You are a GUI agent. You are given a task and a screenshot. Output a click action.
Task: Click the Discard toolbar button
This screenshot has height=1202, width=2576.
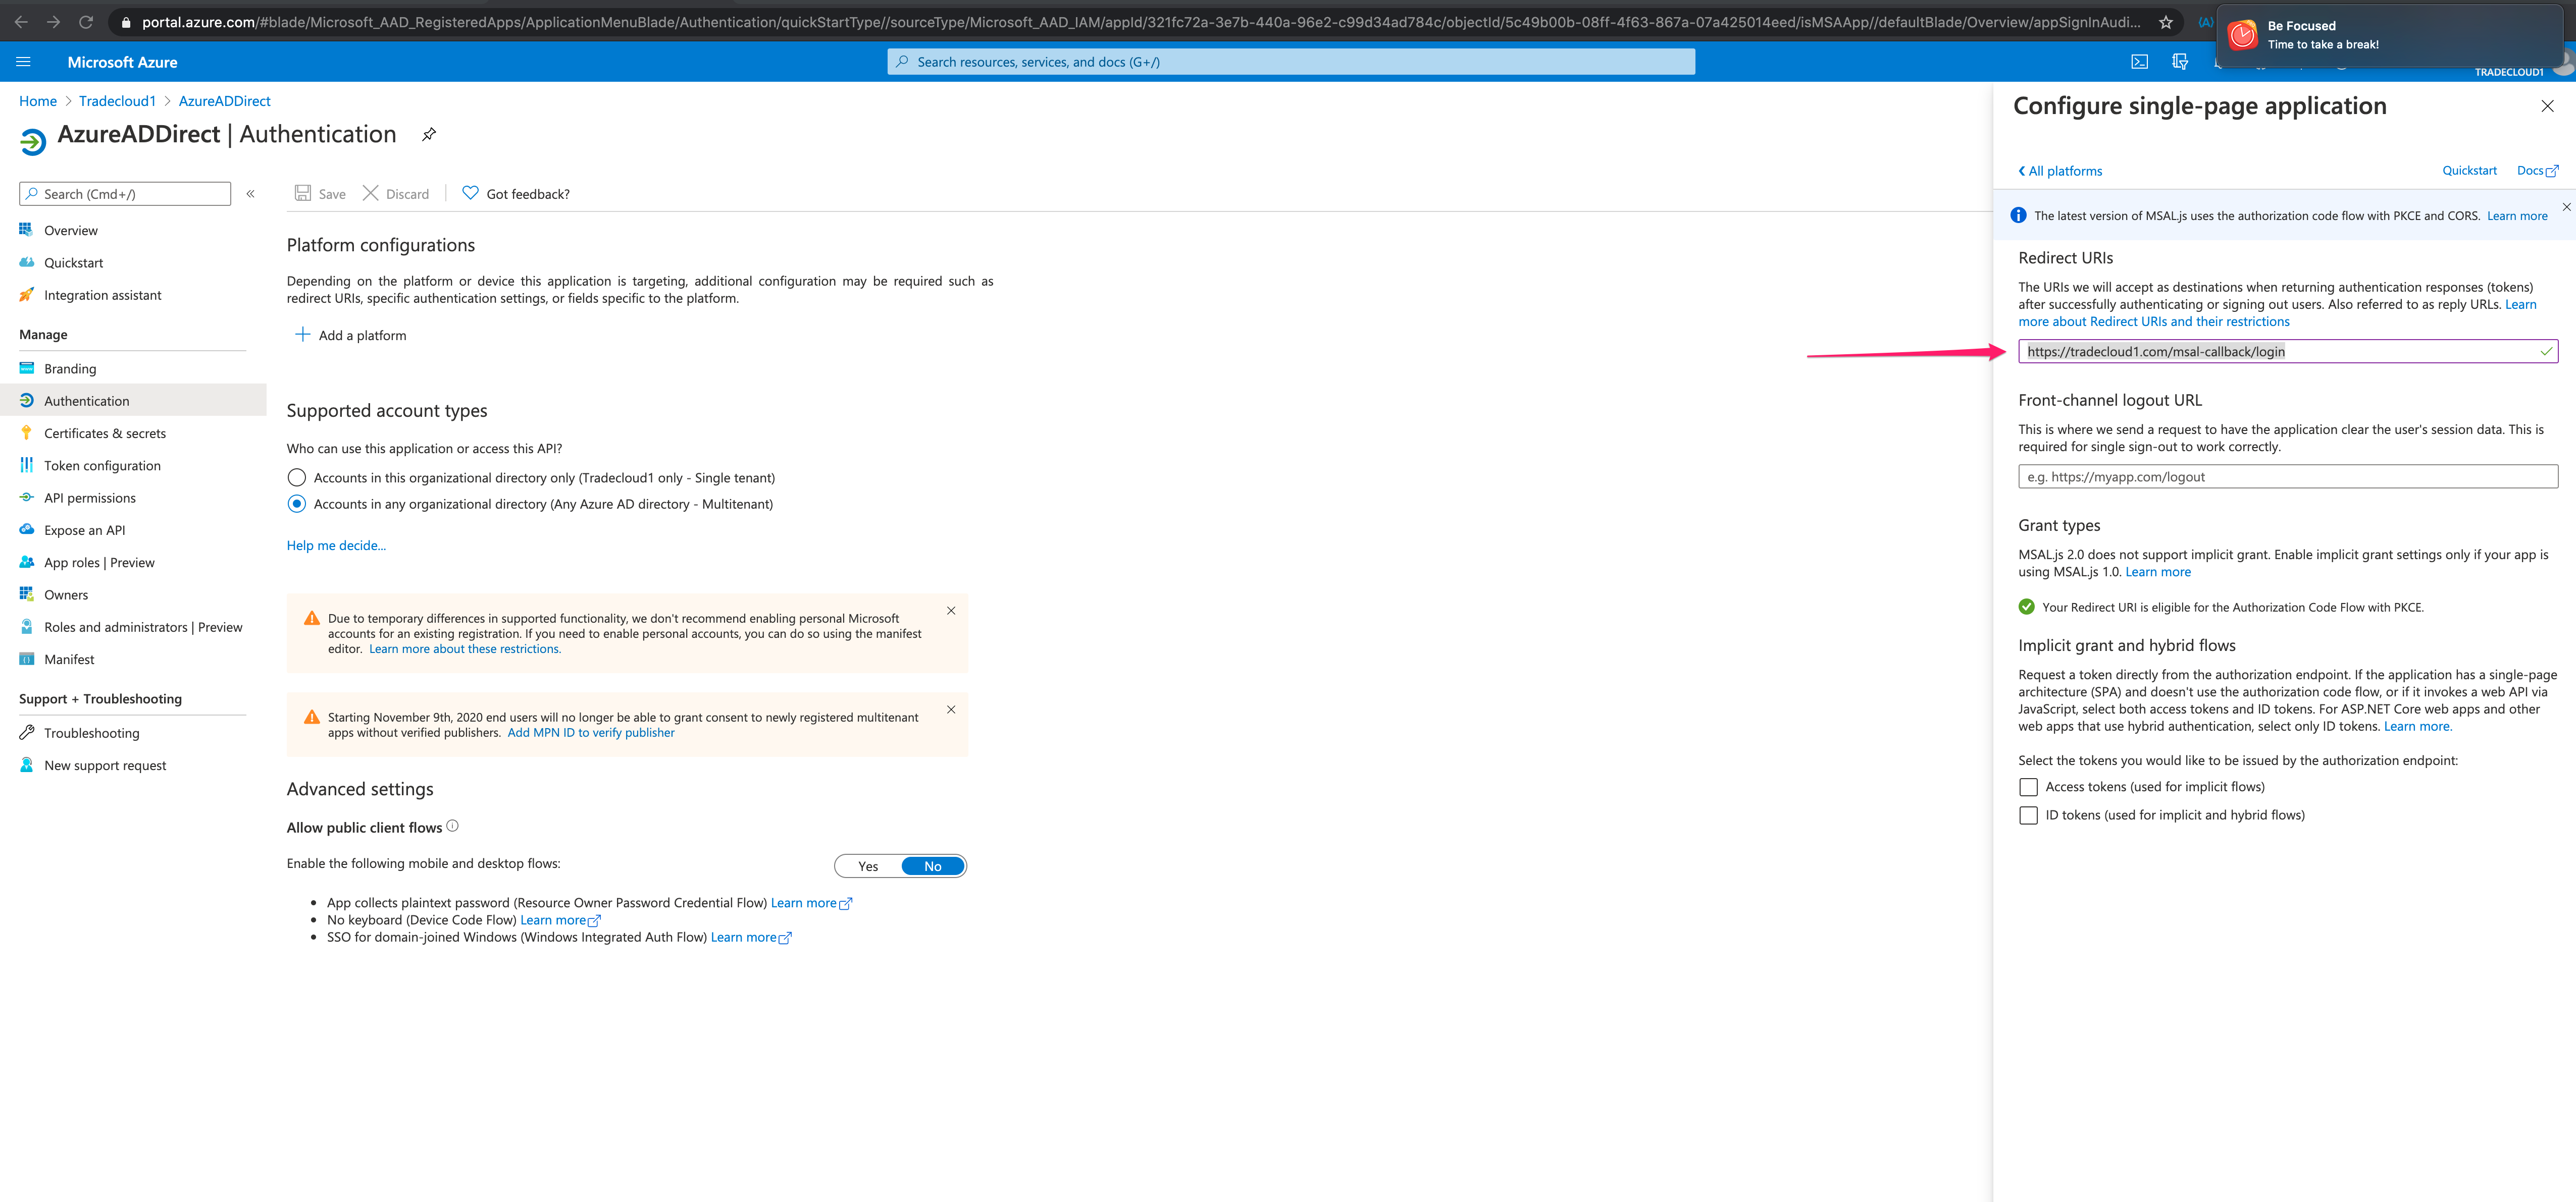[x=396, y=194]
